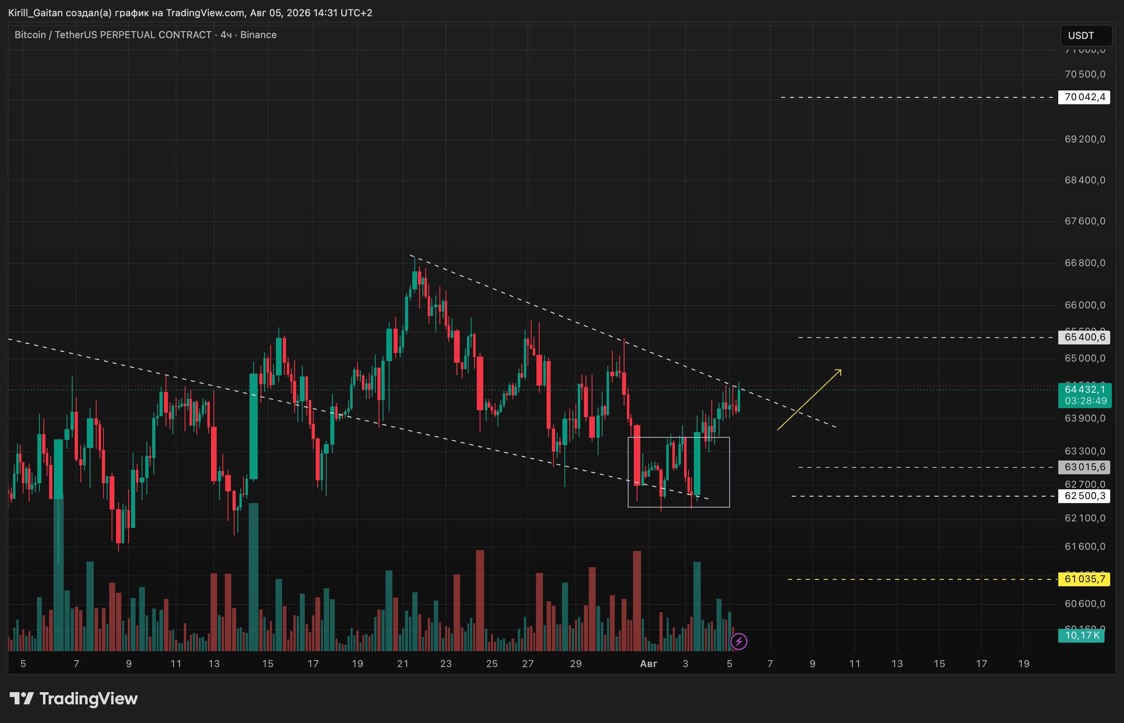Click the 21 date label on time axis

[403, 664]
